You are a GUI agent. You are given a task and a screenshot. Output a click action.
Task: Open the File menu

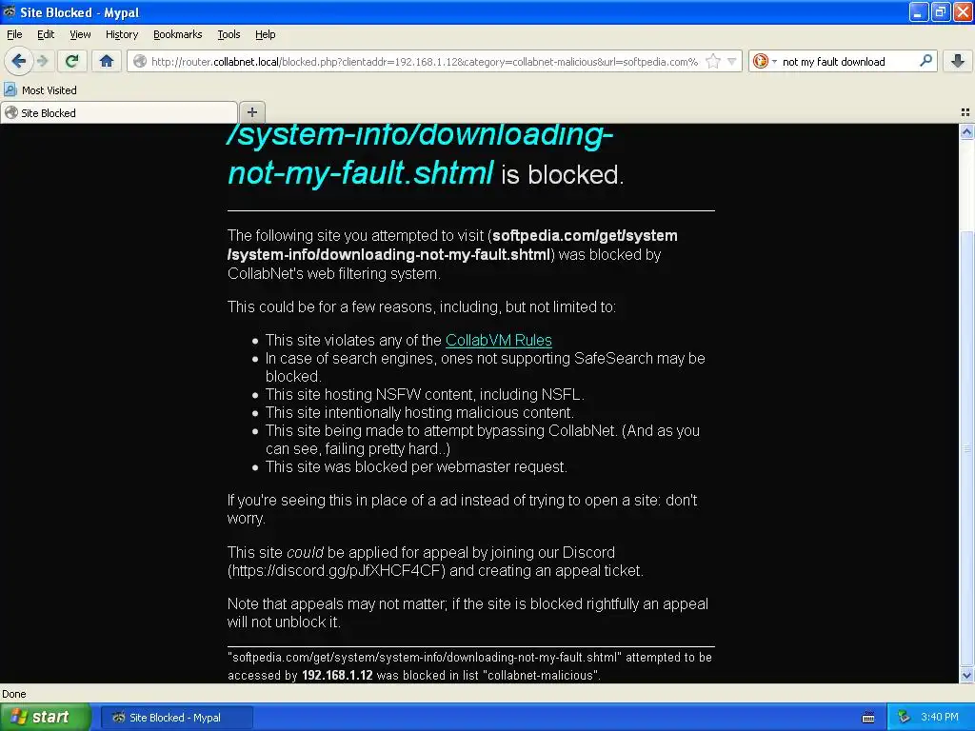pos(14,34)
